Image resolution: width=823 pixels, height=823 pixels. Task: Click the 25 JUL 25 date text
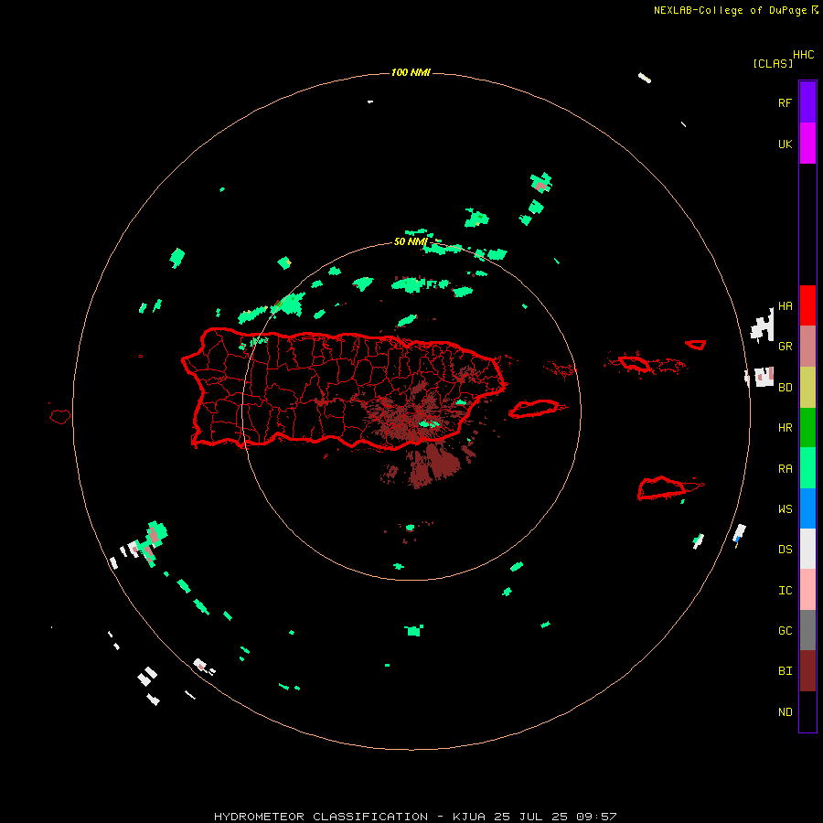click(530, 817)
